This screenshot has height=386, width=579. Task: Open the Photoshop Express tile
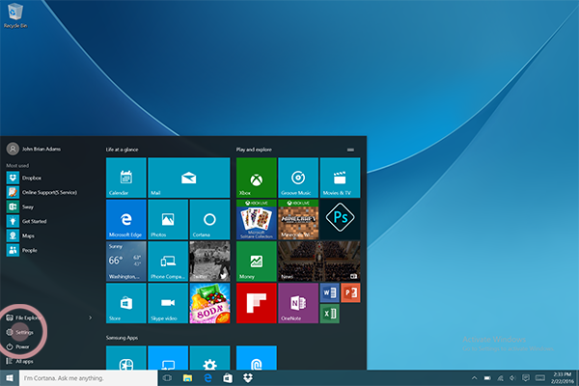click(x=340, y=219)
